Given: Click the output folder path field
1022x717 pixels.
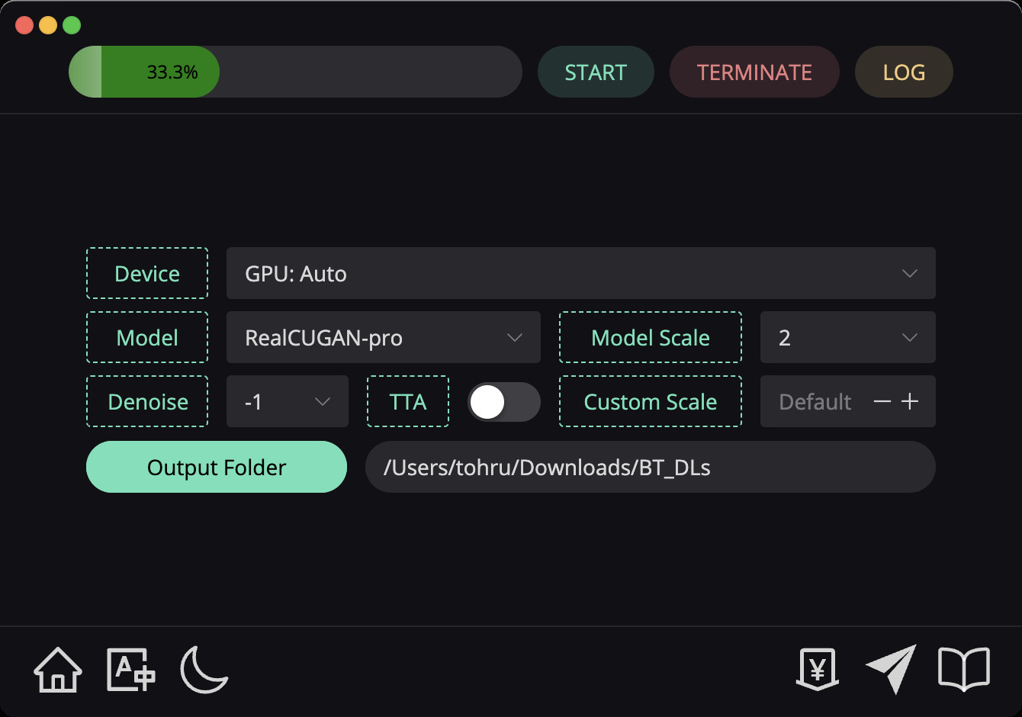Looking at the screenshot, I should [650, 467].
